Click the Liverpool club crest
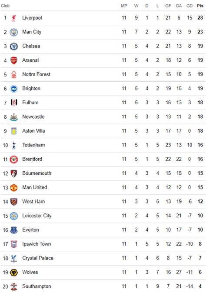Image resolution: width=206 pixels, height=293 pixels. (x=14, y=18)
